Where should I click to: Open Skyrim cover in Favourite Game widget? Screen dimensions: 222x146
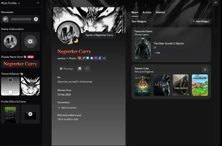click(x=142, y=48)
